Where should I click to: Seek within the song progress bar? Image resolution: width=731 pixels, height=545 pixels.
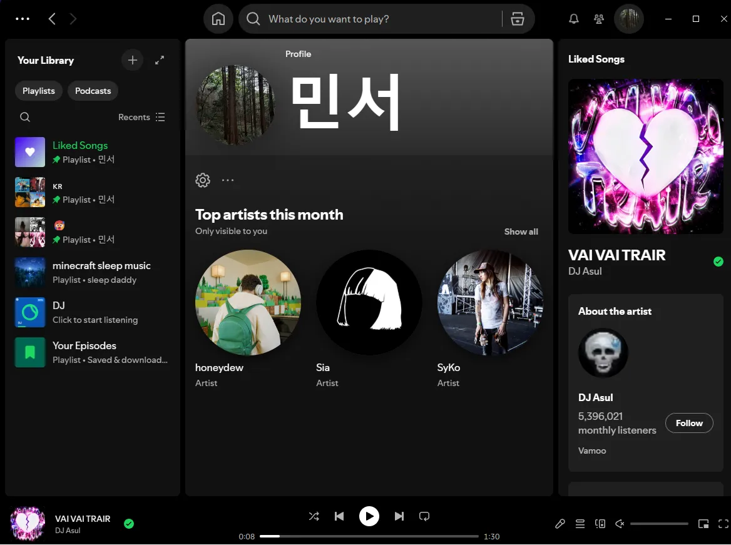coord(369,536)
